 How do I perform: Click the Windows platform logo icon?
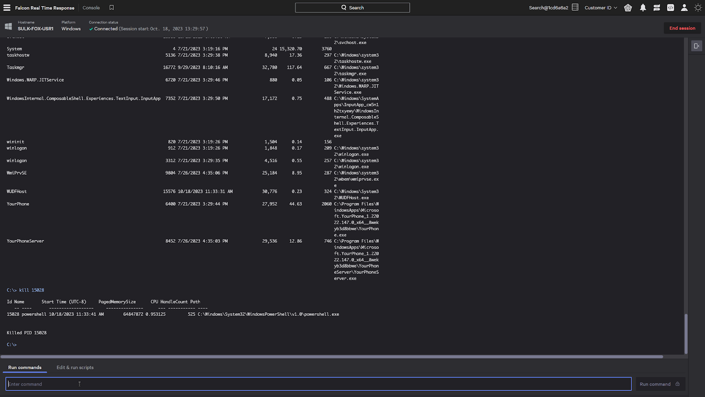pyautogui.click(x=8, y=26)
